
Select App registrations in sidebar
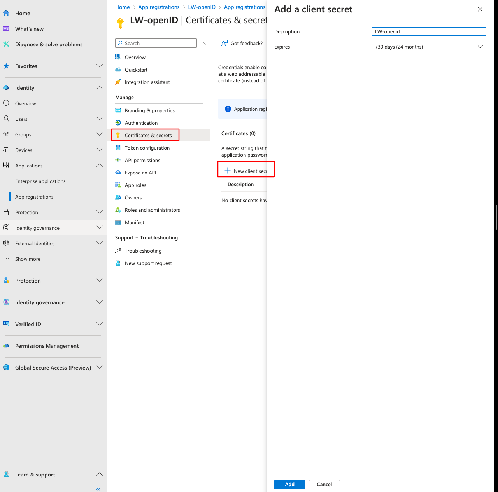34,197
